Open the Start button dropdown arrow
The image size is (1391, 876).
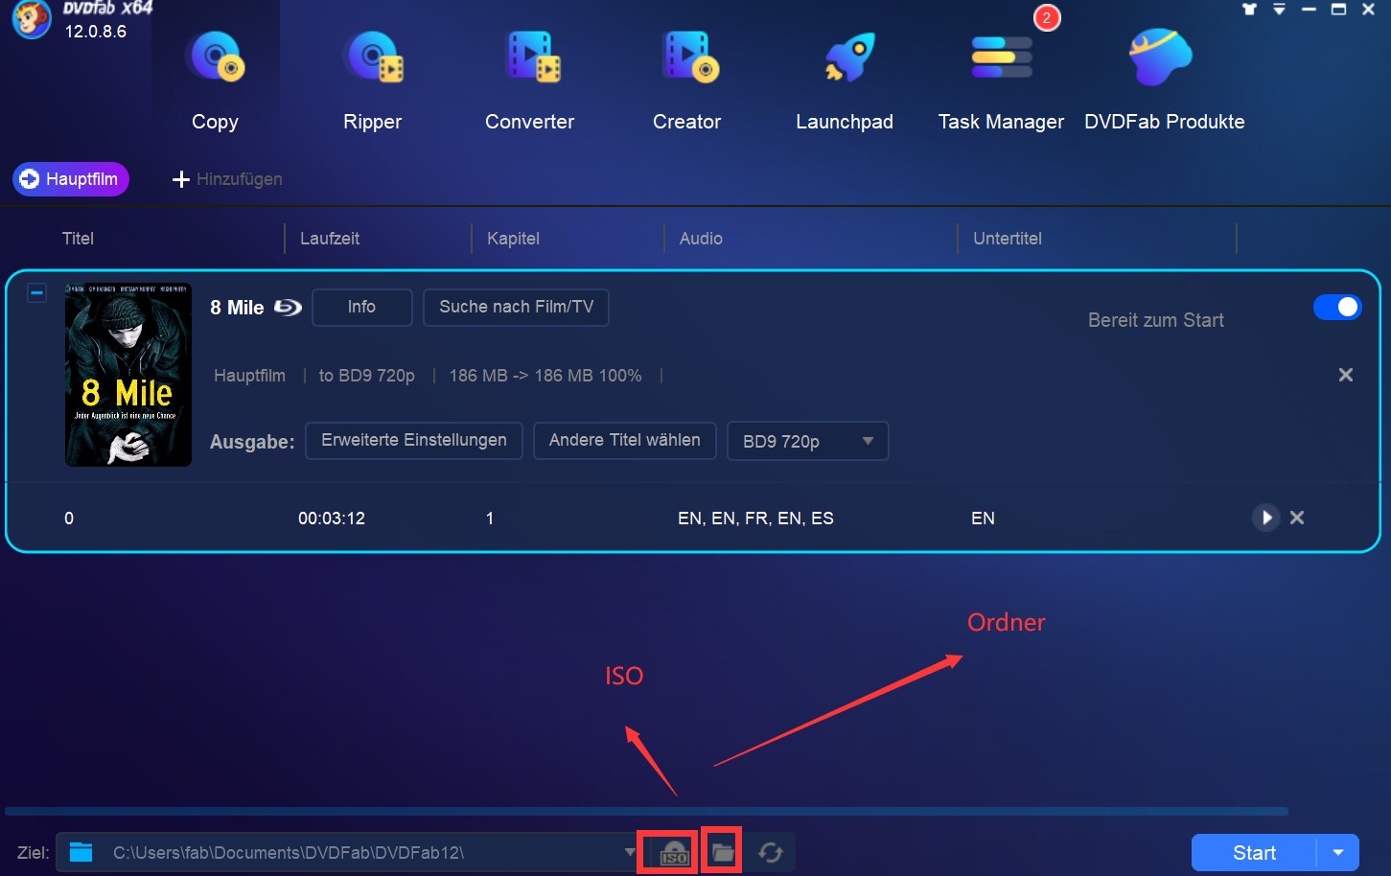[1338, 853]
